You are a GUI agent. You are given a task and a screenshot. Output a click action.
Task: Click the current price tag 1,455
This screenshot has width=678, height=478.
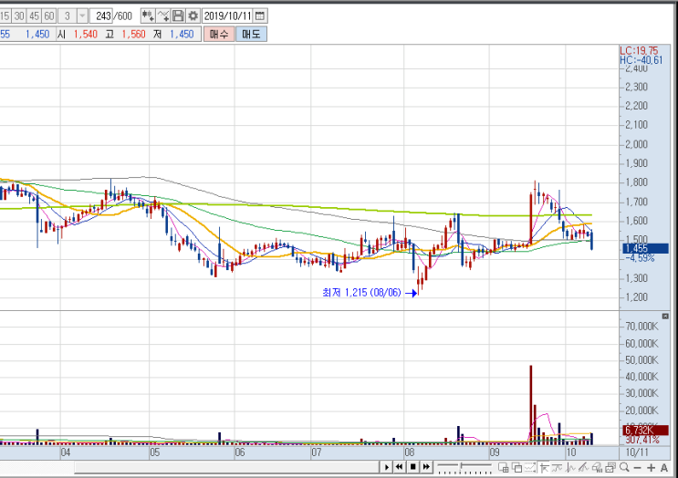pyautogui.click(x=645, y=248)
